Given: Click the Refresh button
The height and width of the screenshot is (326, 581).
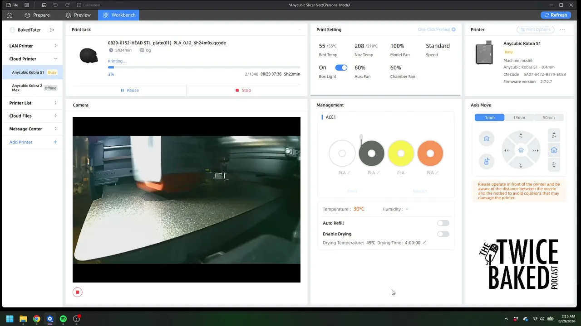Looking at the screenshot, I should (x=555, y=15).
